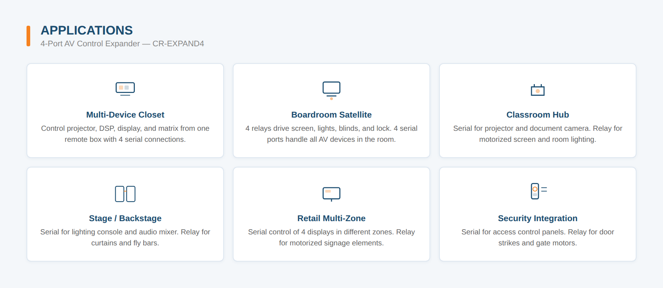Click text 'Serial for access control panels'

pos(513,232)
